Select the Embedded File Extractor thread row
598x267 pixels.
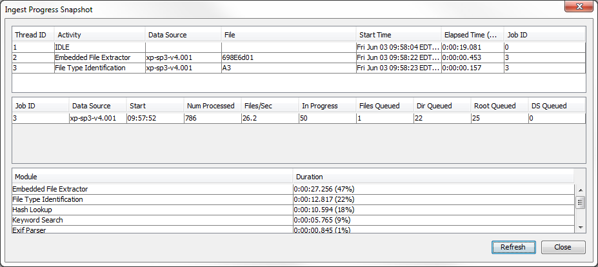tap(194, 57)
